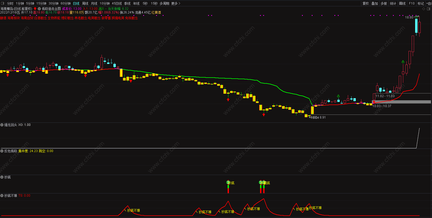The image size is (432, 218).
Task: Expand the 反包低吸 indicator menu
Action: pyautogui.click(x=2, y=151)
